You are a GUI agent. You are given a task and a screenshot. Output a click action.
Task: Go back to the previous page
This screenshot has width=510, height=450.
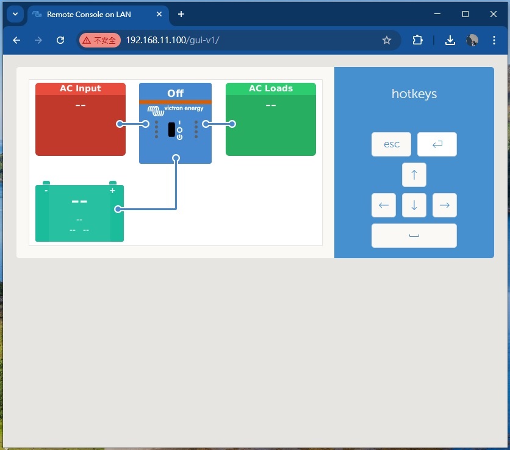16,40
